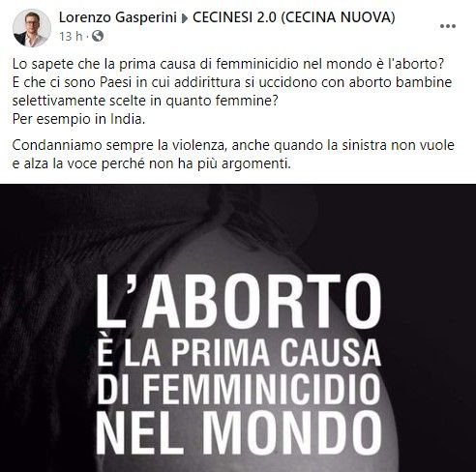
Task: Click the "Per esempio in India." sentence
Action: tap(78, 119)
